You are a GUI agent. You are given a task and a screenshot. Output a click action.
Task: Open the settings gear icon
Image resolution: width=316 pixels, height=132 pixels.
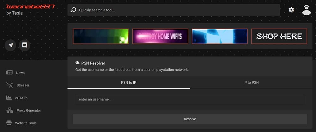291,10
